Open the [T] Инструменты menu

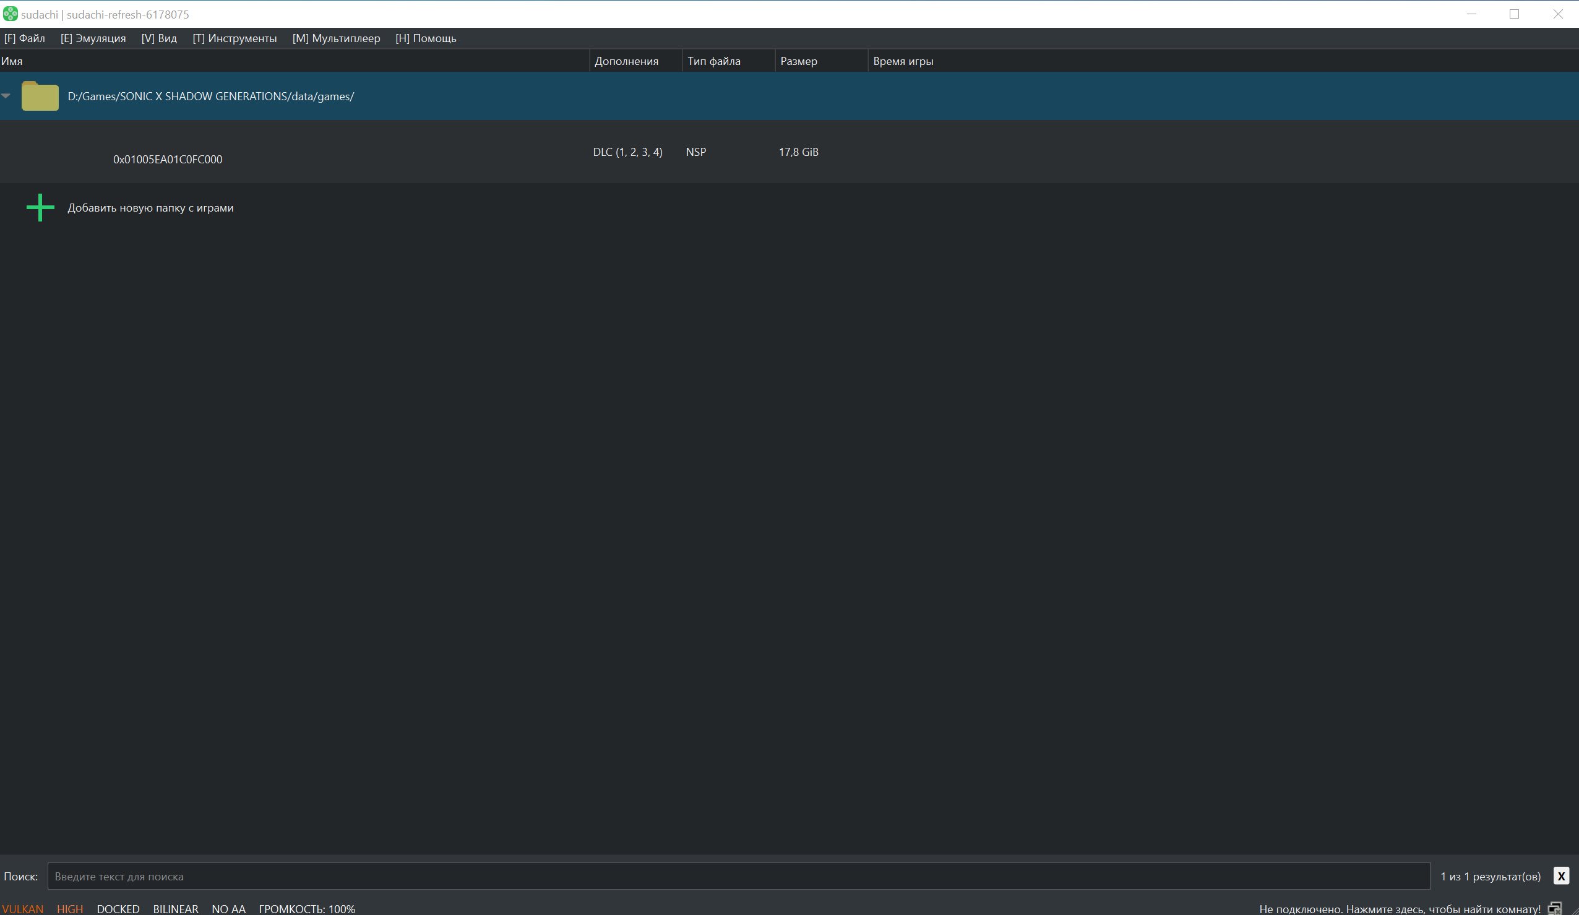coord(234,38)
